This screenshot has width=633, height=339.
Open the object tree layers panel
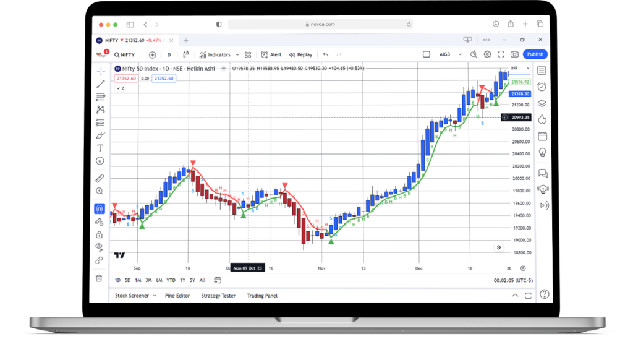(x=542, y=103)
